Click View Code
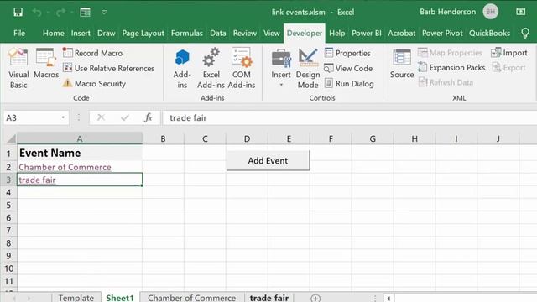The image size is (537, 302). [x=348, y=69]
